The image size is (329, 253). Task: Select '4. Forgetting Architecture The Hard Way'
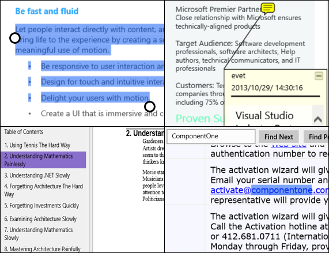click(x=44, y=190)
